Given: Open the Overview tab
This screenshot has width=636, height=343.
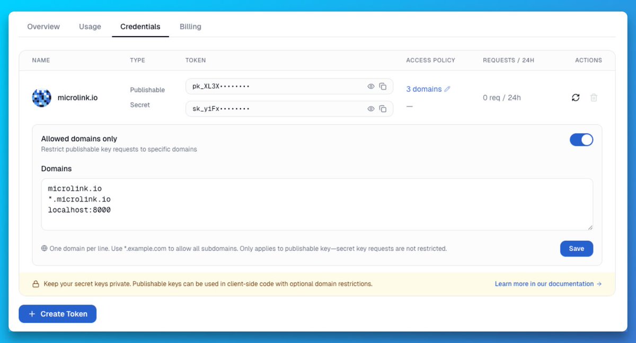Looking at the screenshot, I should click(x=43, y=27).
